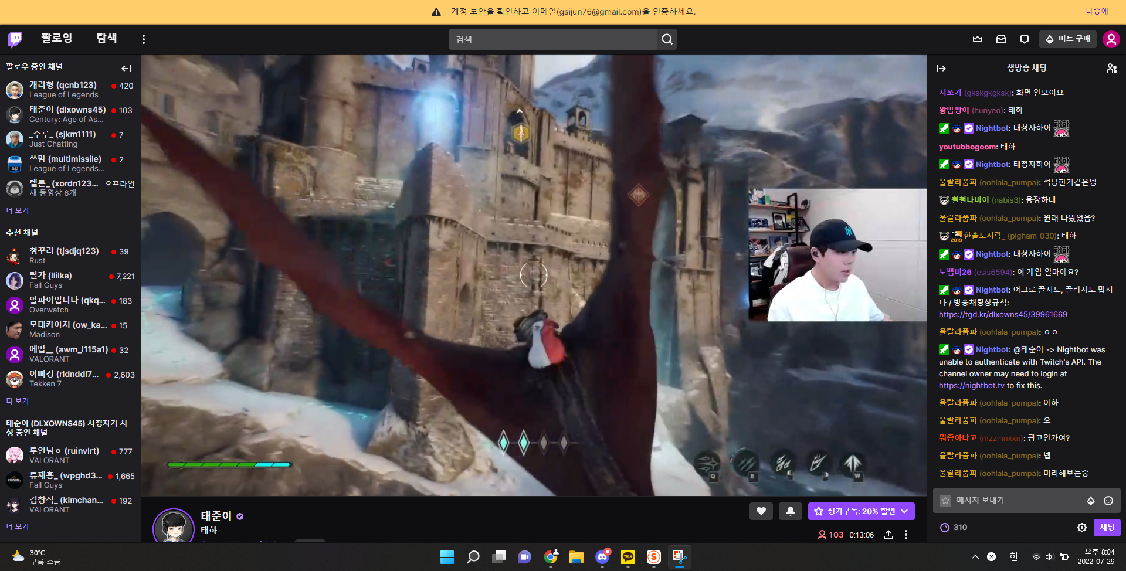Viewport: 1126px width, 571px height.
Task: Open channel _주루_ (sjkm1111)
Action: (x=70, y=139)
